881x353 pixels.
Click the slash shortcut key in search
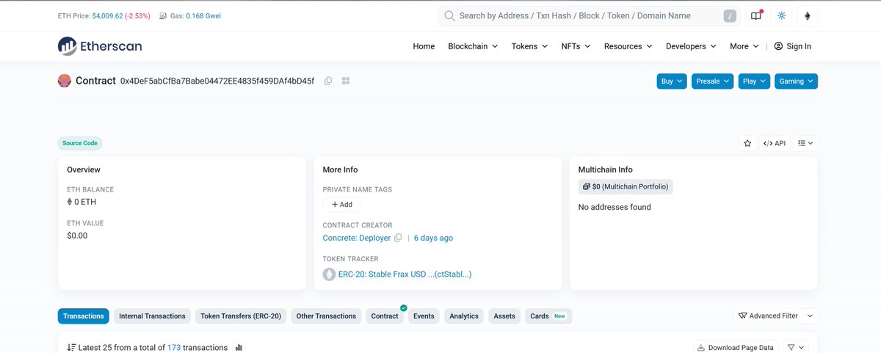pyautogui.click(x=730, y=16)
